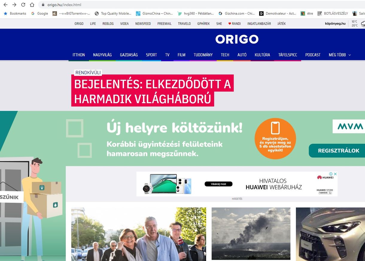
Task: Open TV section tab
Action: [167, 55]
